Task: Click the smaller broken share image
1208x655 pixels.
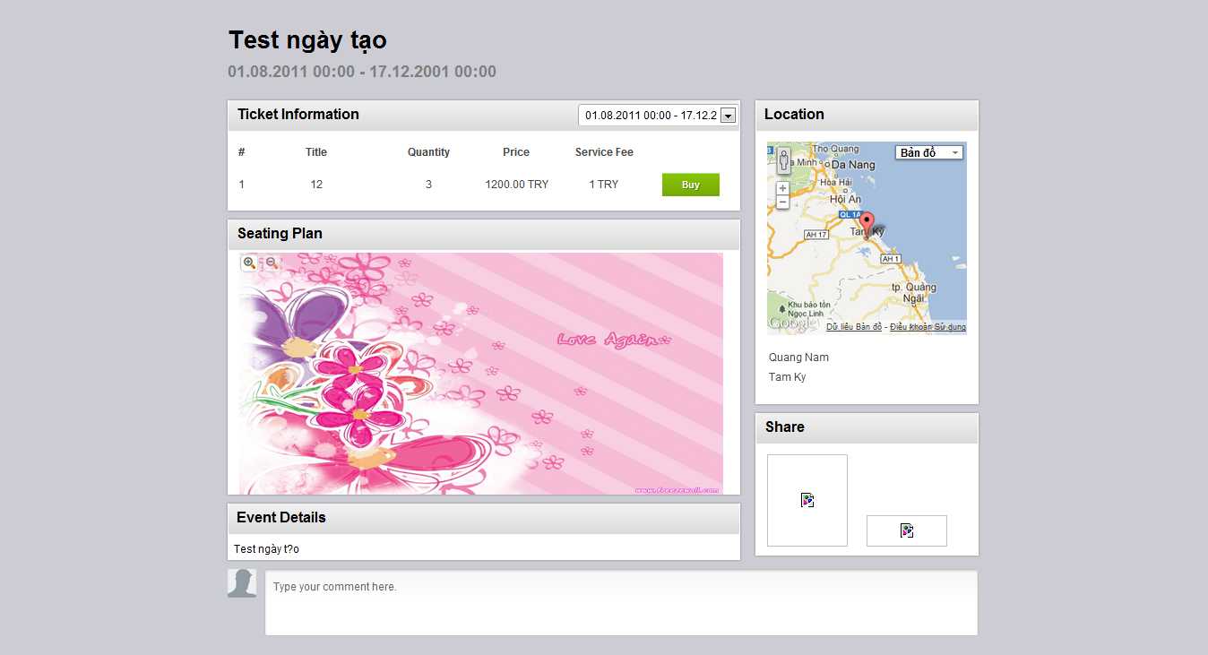Action: [907, 530]
